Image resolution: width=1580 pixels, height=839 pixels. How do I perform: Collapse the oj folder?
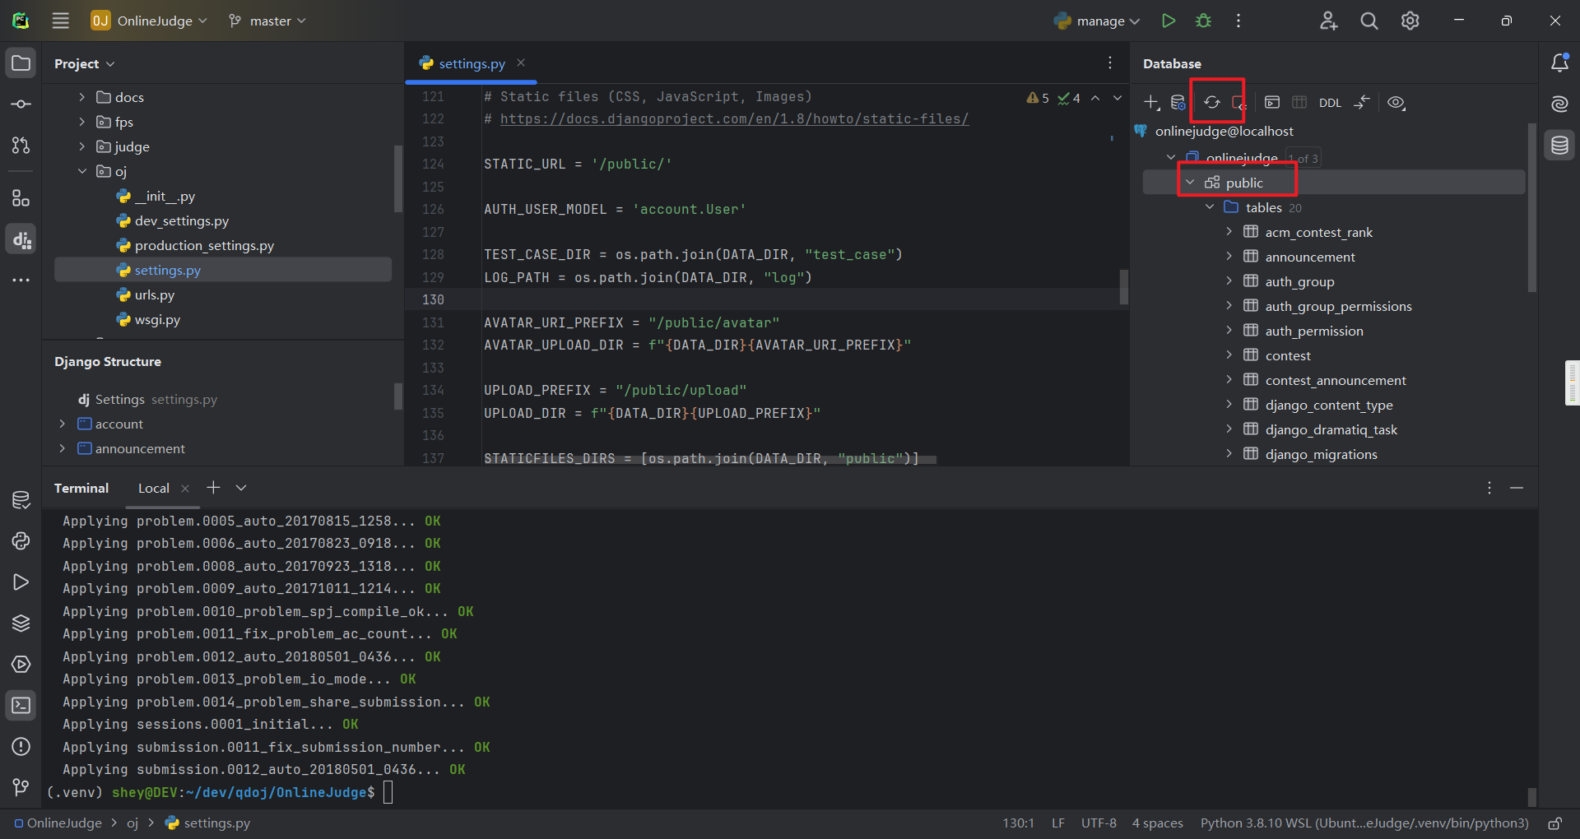[x=81, y=171]
